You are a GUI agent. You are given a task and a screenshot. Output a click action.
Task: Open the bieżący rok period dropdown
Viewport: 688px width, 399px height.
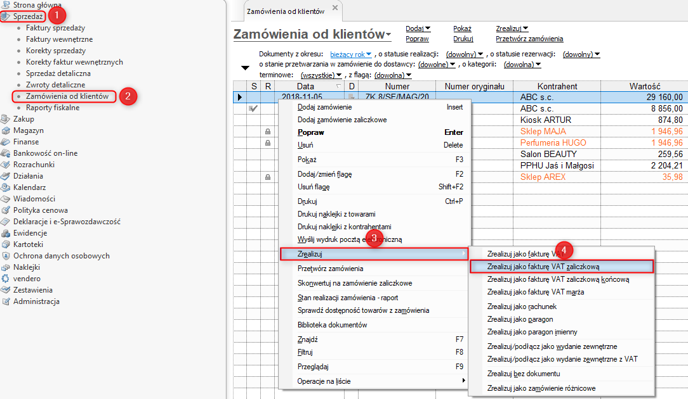coord(351,54)
